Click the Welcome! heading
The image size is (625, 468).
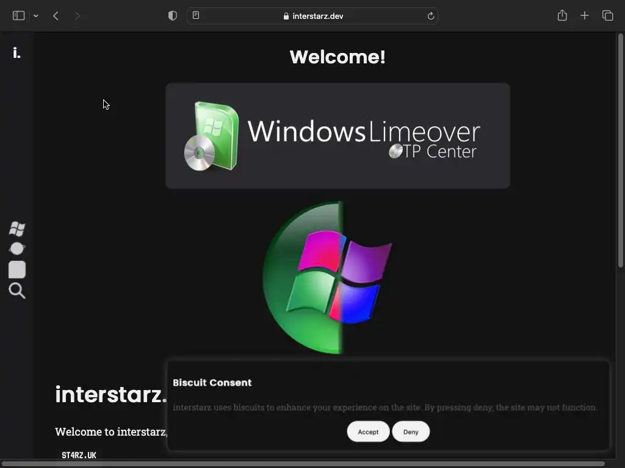point(338,57)
